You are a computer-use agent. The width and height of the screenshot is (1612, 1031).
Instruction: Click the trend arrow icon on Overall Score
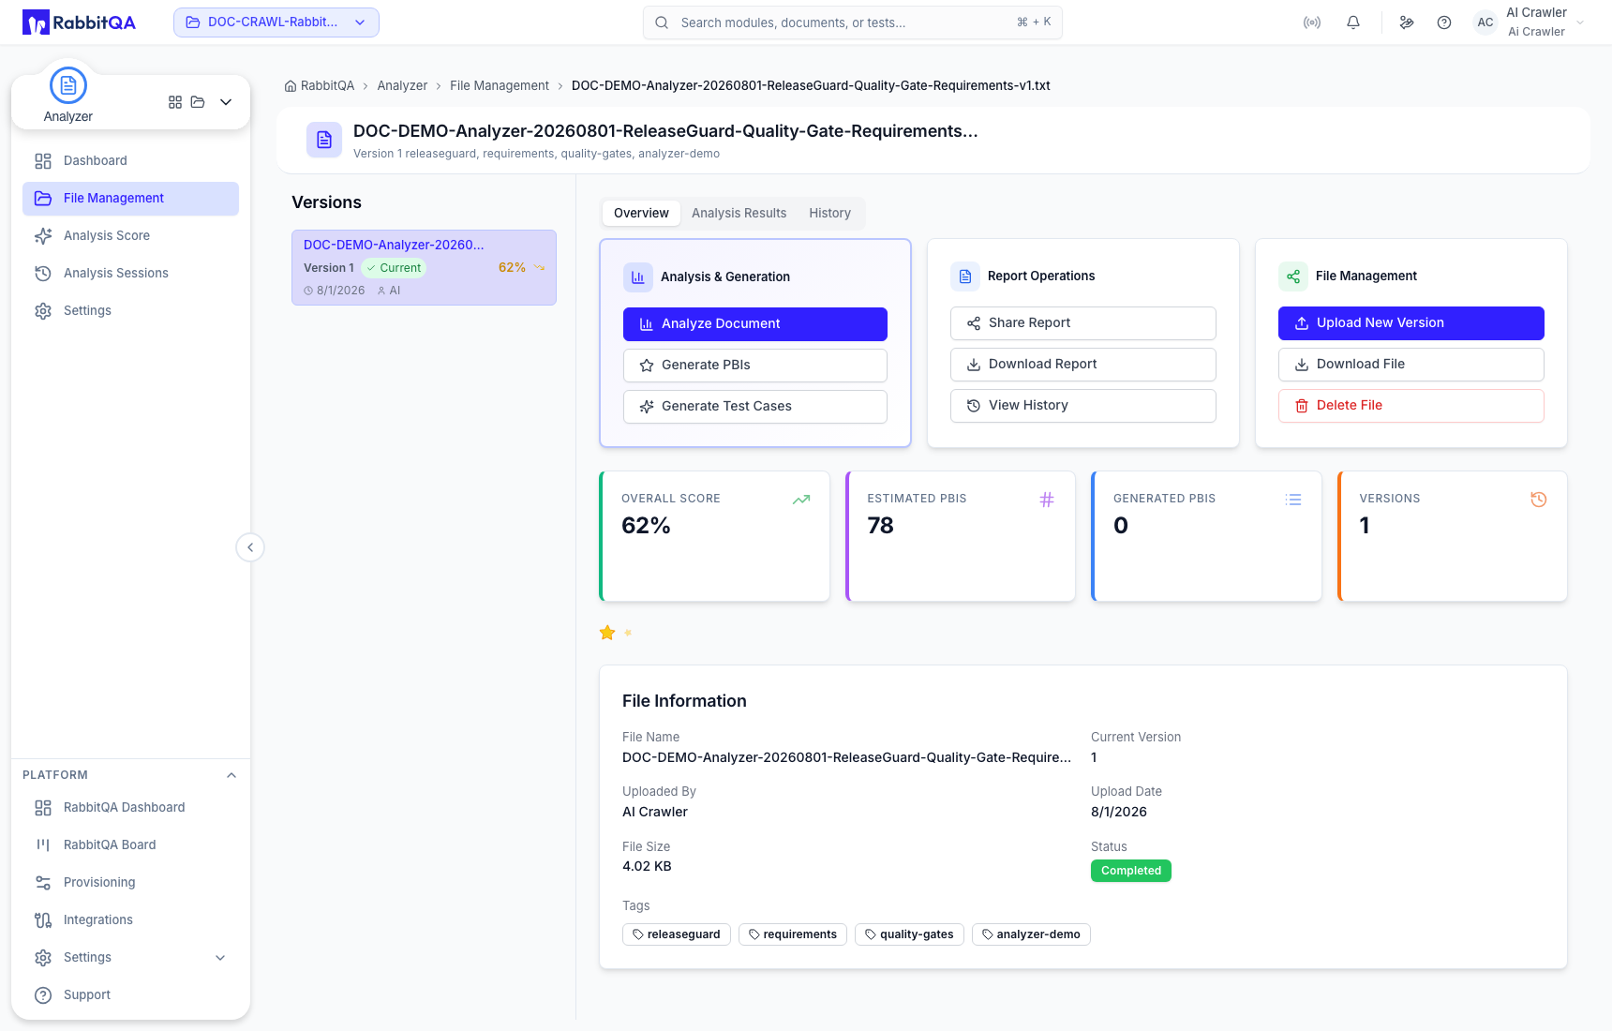pos(801,500)
